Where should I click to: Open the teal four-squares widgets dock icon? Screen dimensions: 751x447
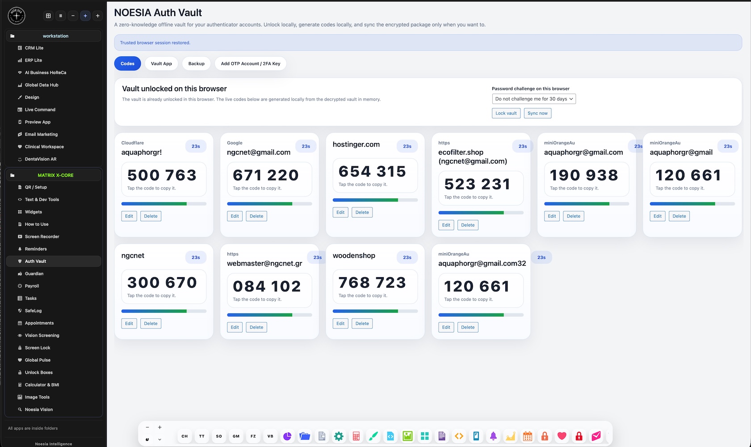coord(424,436)
